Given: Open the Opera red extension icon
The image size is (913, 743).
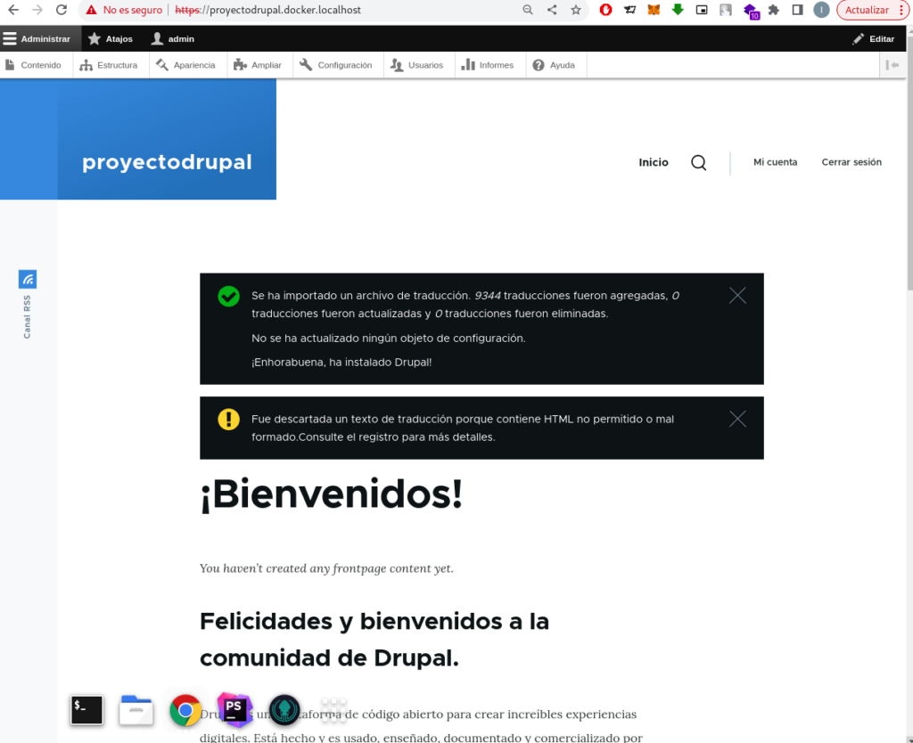Looking at the screenshot, I should [x=605, y=10].
